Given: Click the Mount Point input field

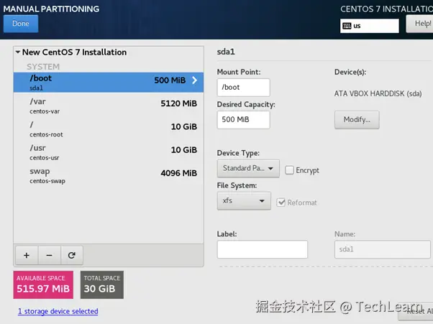Looking at the screenshot, I should pyautogui.click(x=243, y=88).
